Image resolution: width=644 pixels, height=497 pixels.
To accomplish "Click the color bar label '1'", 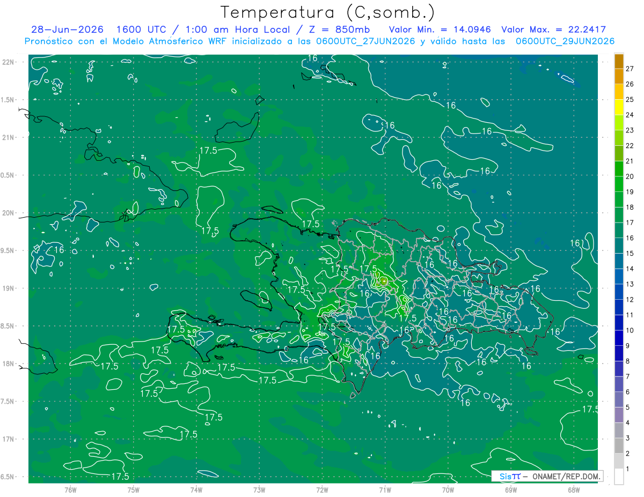I will click(628, 469).
